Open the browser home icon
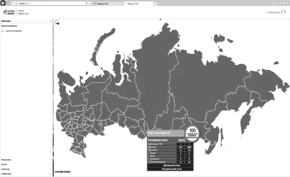Image resolution: width=290 pixels, height=177 pixels. [x=280, y=3]
